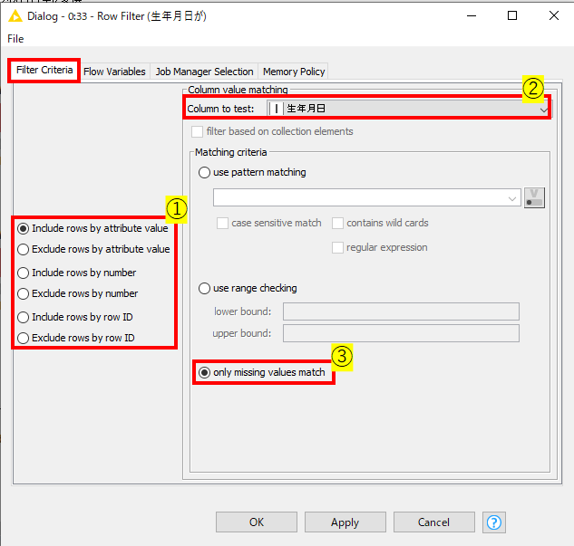Select only missing values match
574x546 pixels.
[x=204, y=372]
